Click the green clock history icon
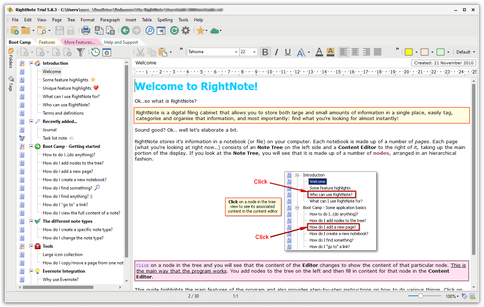The image size is (484, 307). click(x=95, y=52)
